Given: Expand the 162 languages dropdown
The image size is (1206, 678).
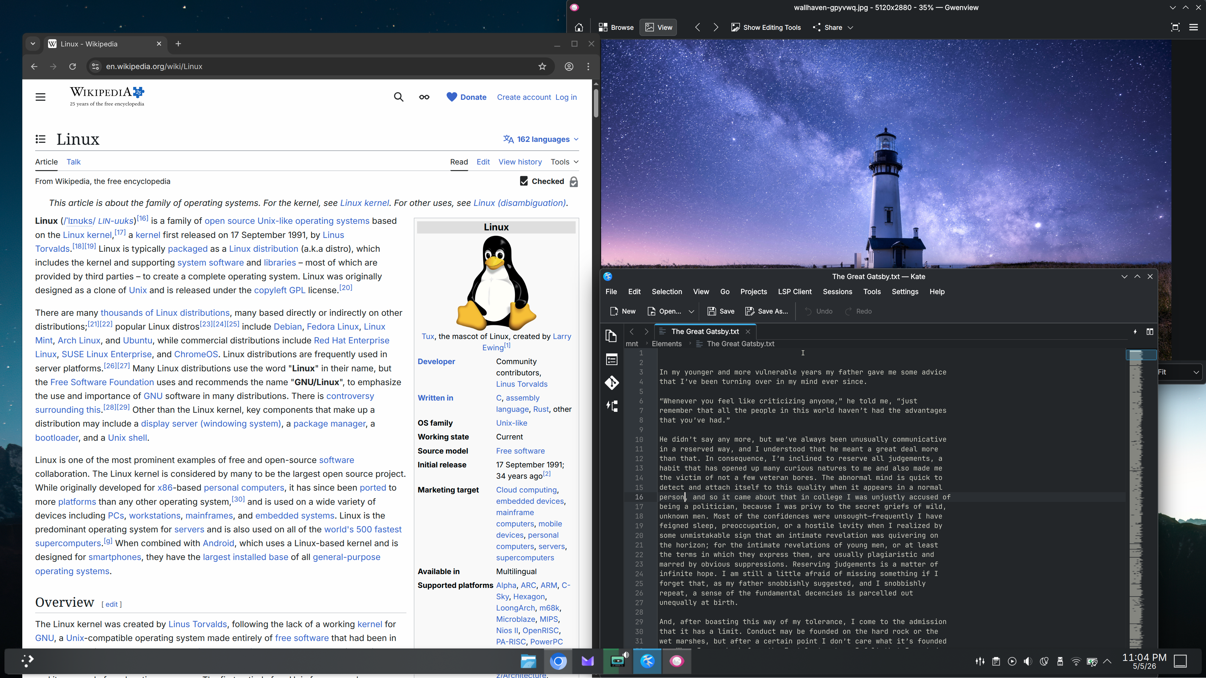Looking at the screenshot, I should coord(541,139).
